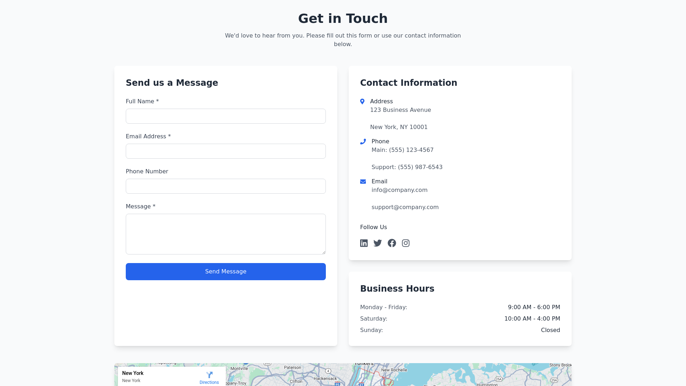Click the blue phone handset icon

coord(363,142)
